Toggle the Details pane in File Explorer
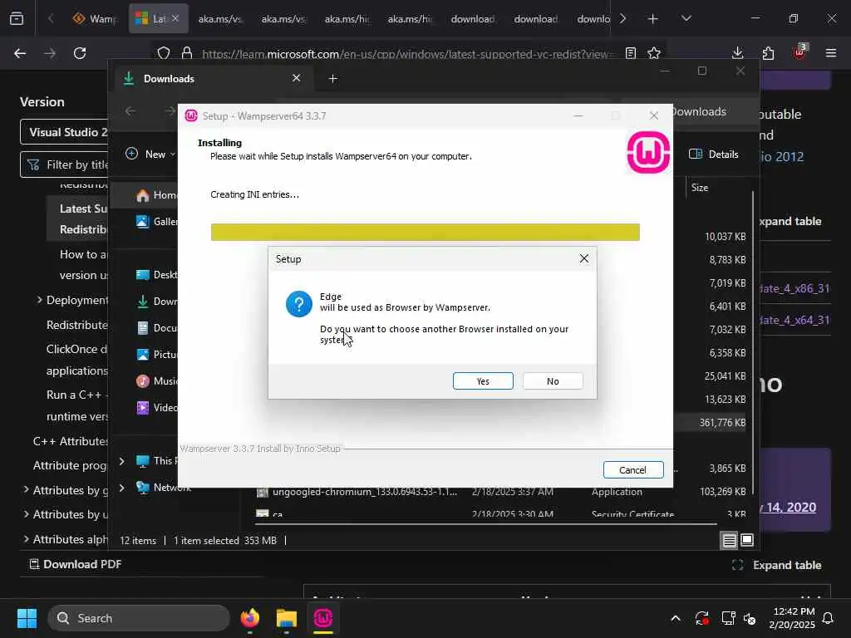The image size is (851, 638). click(713, 154)
